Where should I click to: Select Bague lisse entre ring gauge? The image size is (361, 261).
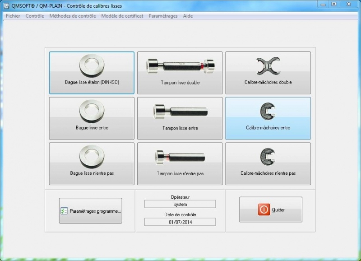click(x=92, y=118)
